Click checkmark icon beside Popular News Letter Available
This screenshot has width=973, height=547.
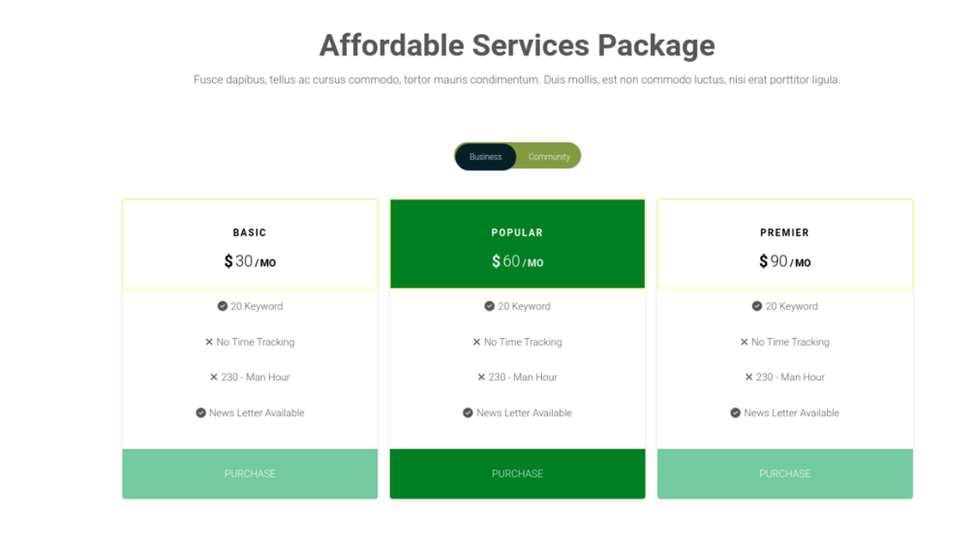pos(469,413)
